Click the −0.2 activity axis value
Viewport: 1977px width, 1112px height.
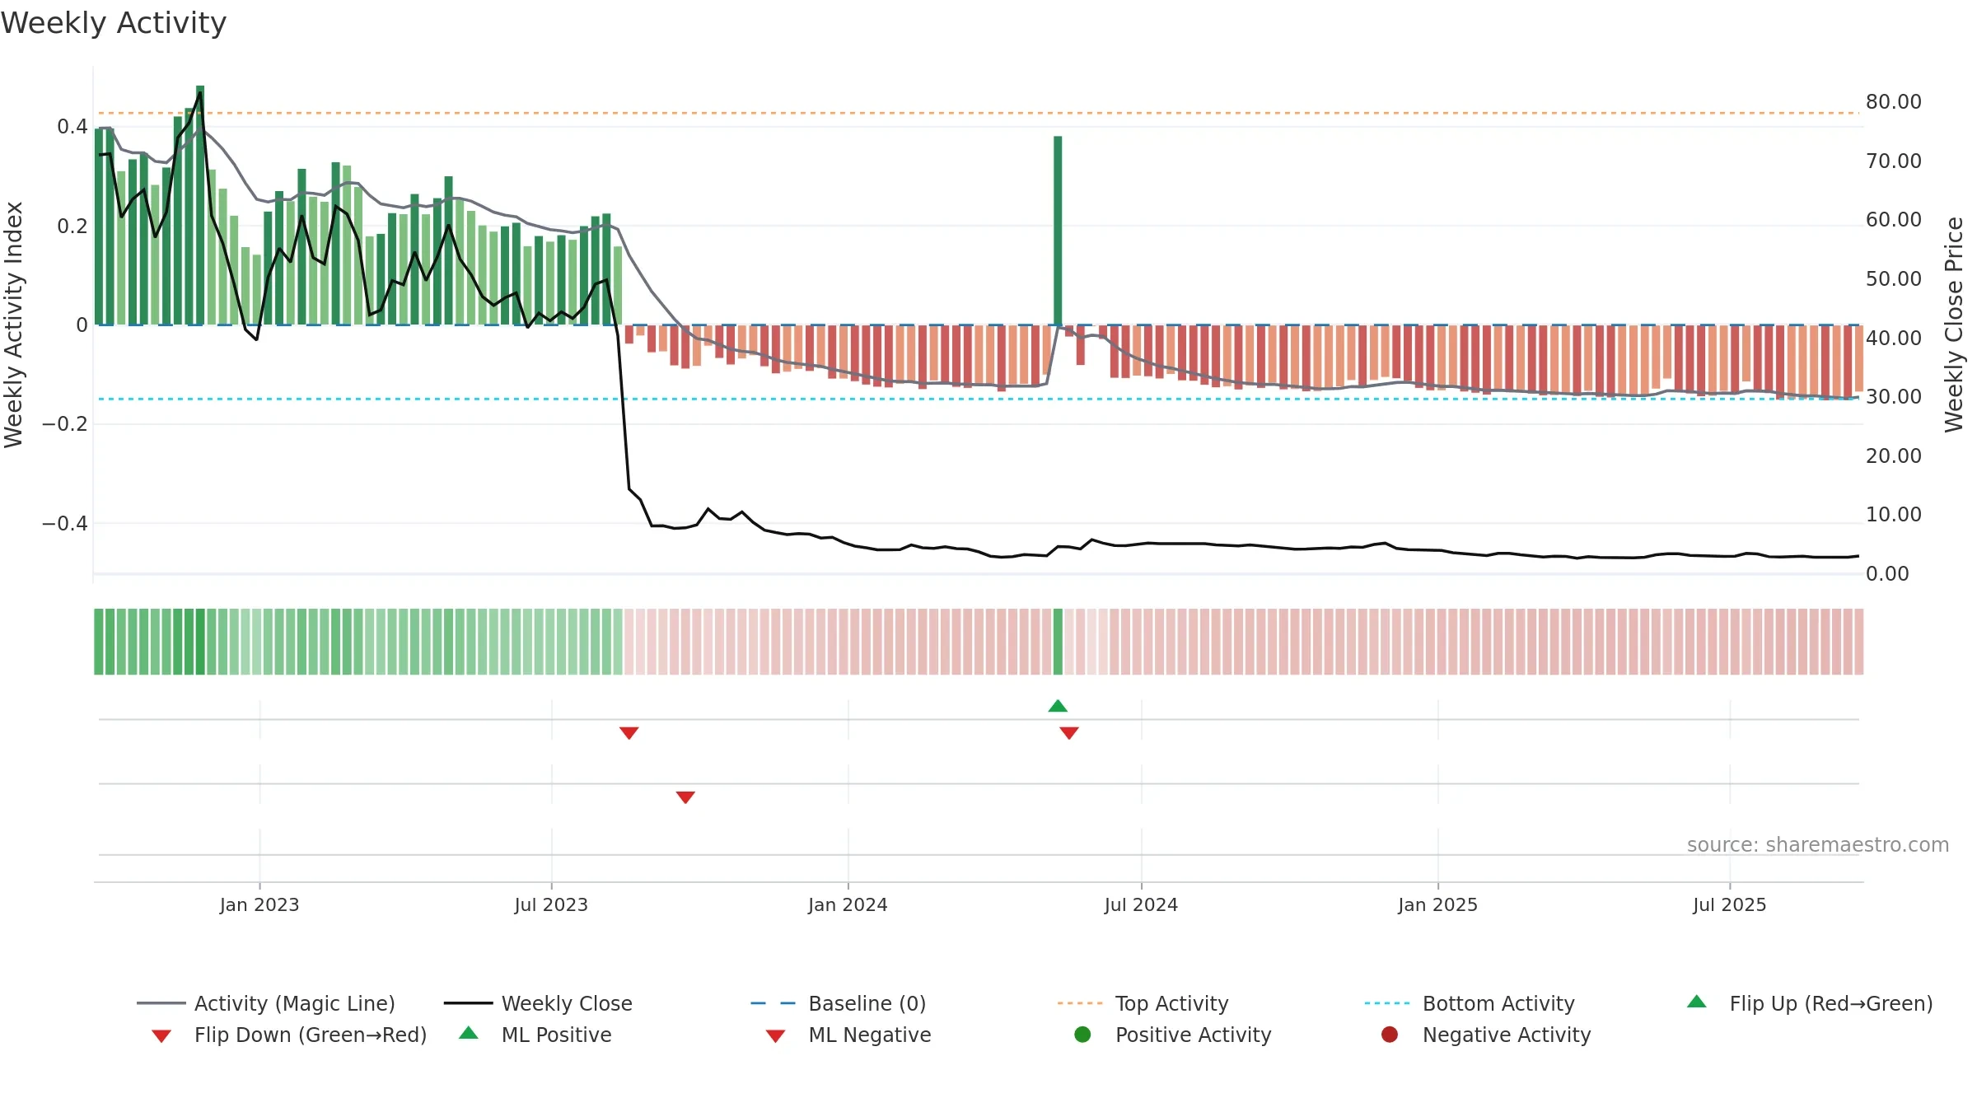pos(64,424)
